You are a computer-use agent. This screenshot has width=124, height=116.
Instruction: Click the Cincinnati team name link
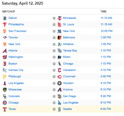pyautogui.click(x=69, y=76)
